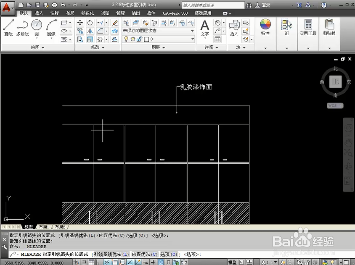
Task: Open the Annotate (注释) ribbon tab
Action: pyautogui.click(x=54, y=13)
